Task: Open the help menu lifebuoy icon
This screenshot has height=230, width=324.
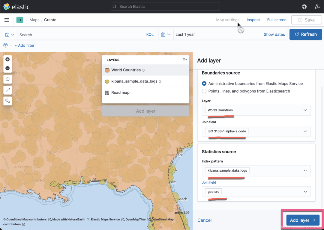Action: (304, 7)
